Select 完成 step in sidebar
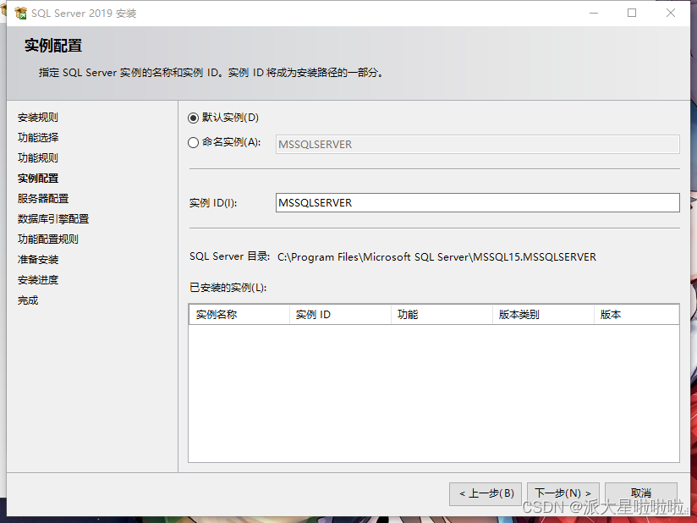Viewport: 697px width, 523px height. [x=28, y=300]
